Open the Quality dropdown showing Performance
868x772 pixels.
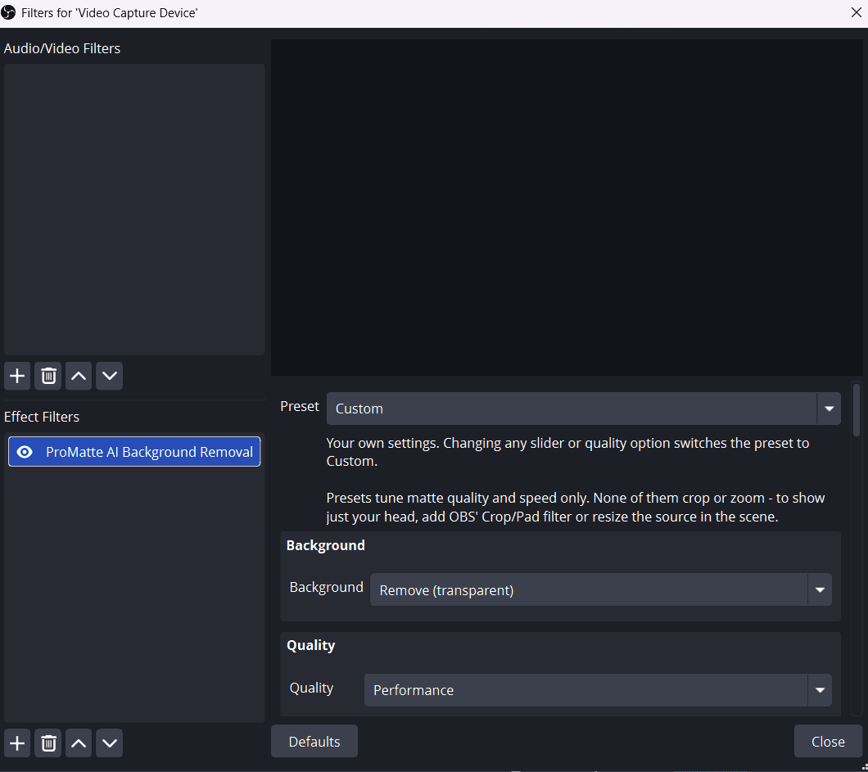(x=598, y=690)
